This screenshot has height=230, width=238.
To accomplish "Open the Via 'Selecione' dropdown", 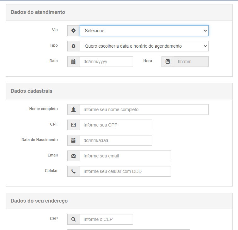I will tap(144, 31).
